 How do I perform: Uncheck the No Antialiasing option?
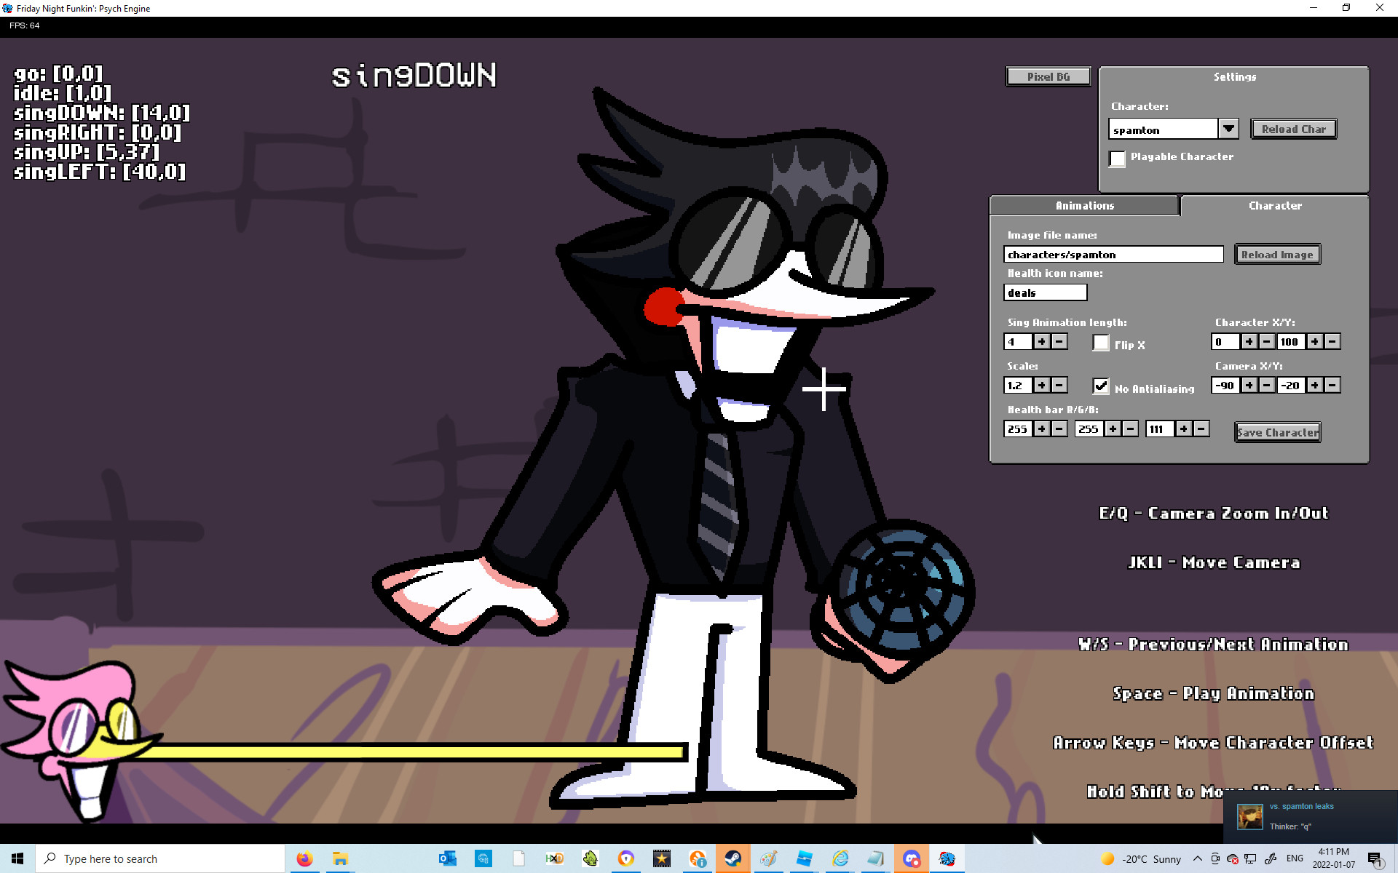coord(1100,386)
